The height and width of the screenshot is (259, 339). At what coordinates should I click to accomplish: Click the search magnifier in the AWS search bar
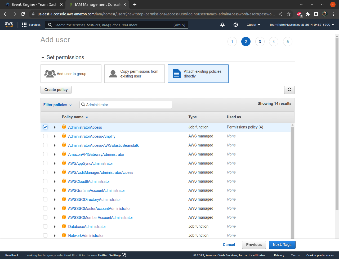coord(50,25)
